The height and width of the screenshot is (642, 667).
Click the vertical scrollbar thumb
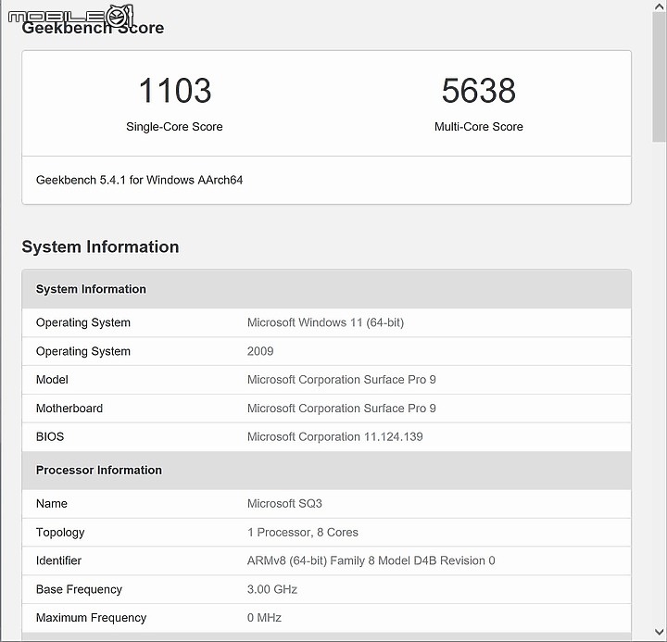pos(660,77)
